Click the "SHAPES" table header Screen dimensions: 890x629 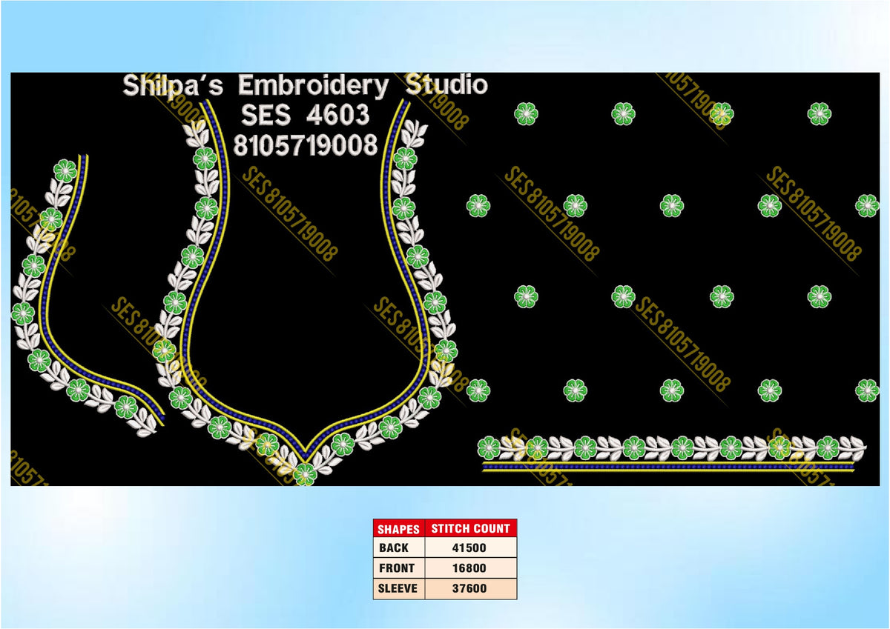[x=399, y=529]
